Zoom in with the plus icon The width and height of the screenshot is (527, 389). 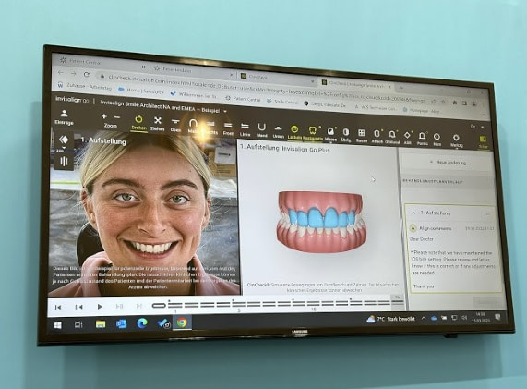click(104, 116)
